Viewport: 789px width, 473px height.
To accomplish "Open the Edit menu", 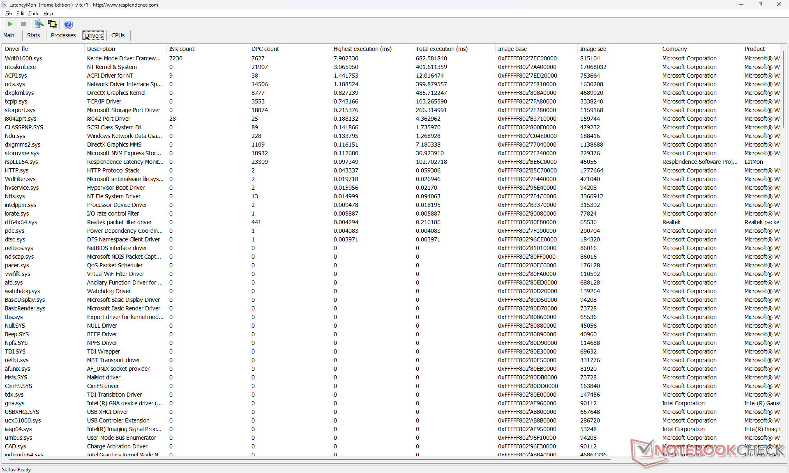I will (20, 14).
